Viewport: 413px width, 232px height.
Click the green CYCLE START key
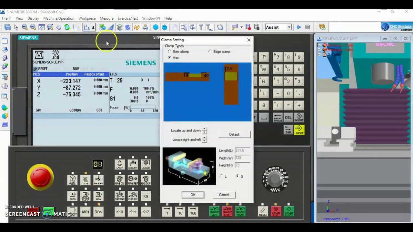289,212
